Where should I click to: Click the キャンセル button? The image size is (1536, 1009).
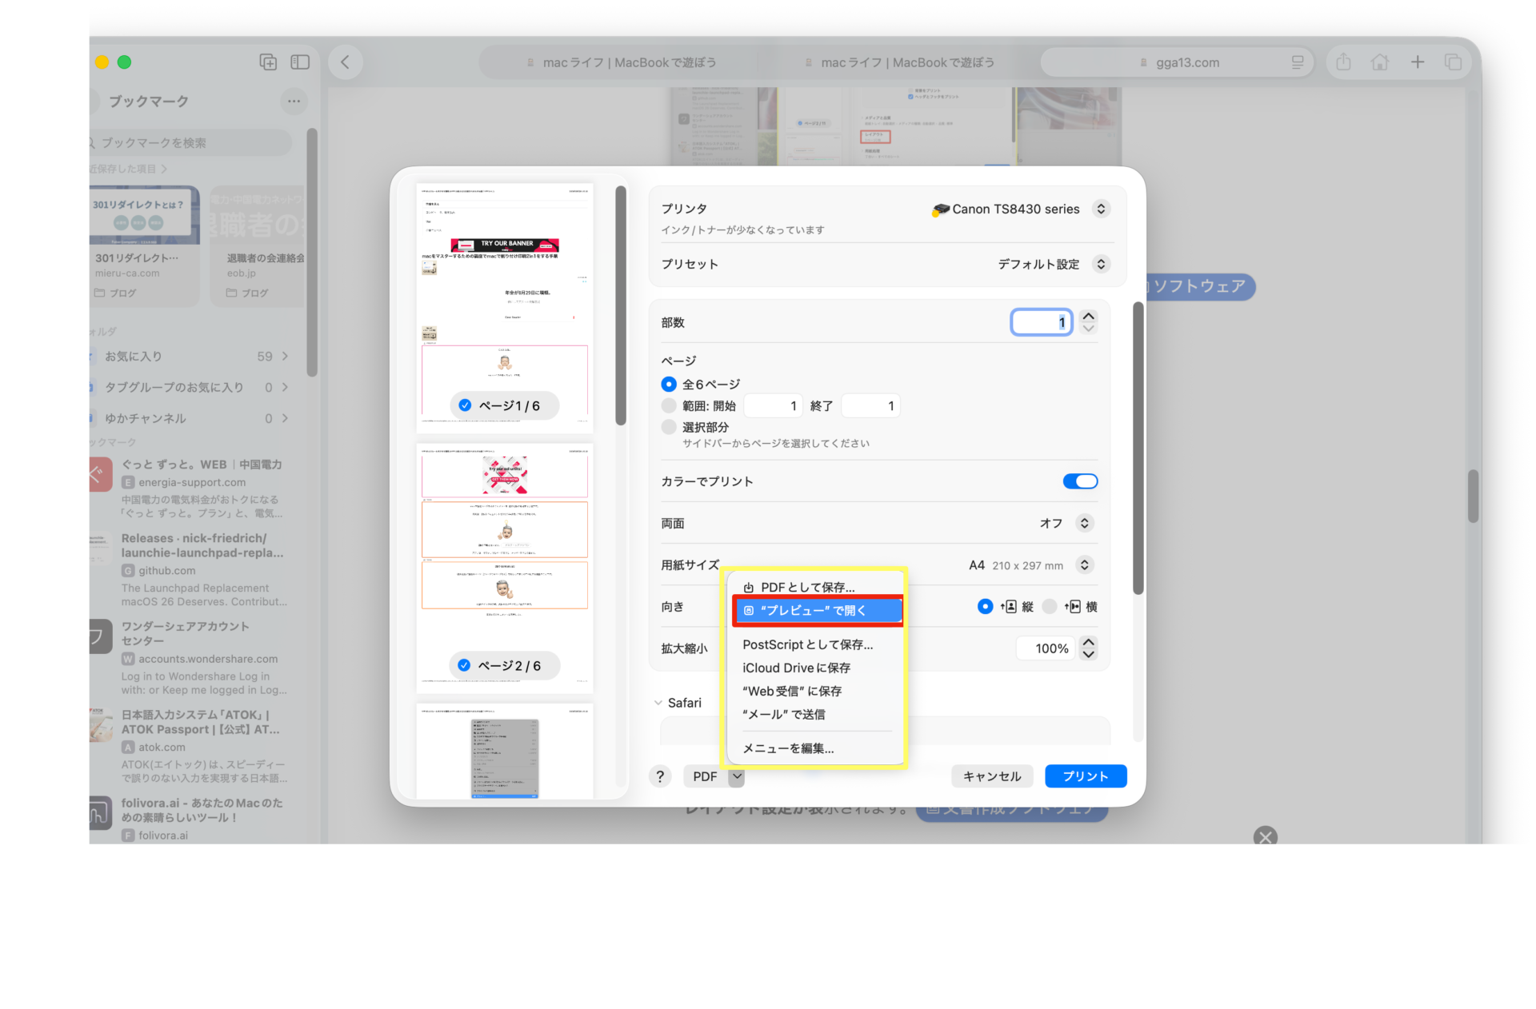click(x=992, y=776)
